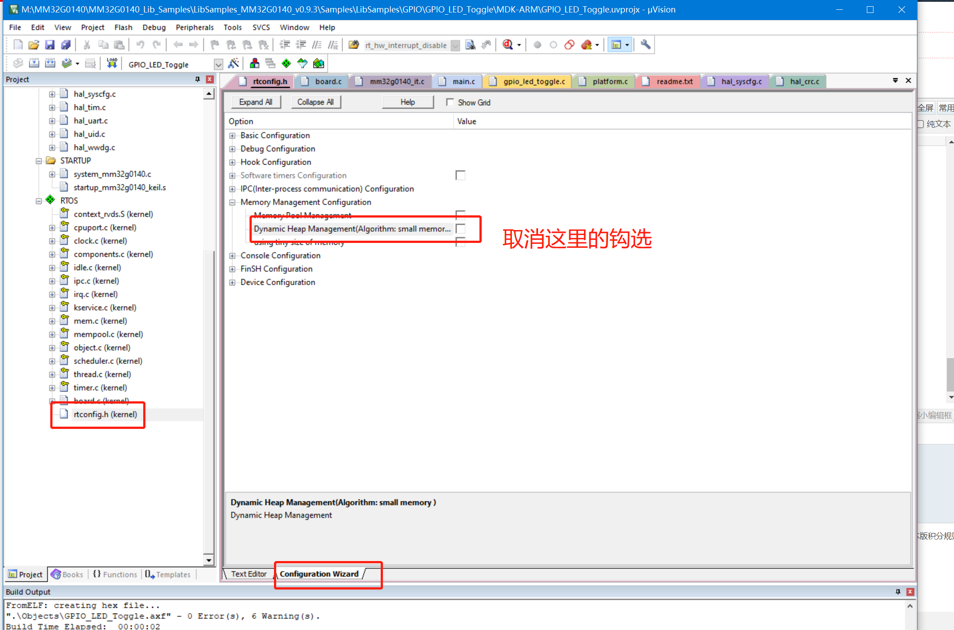
Task: Click the Start/Stop Debug Session icon
Action: 508,45
